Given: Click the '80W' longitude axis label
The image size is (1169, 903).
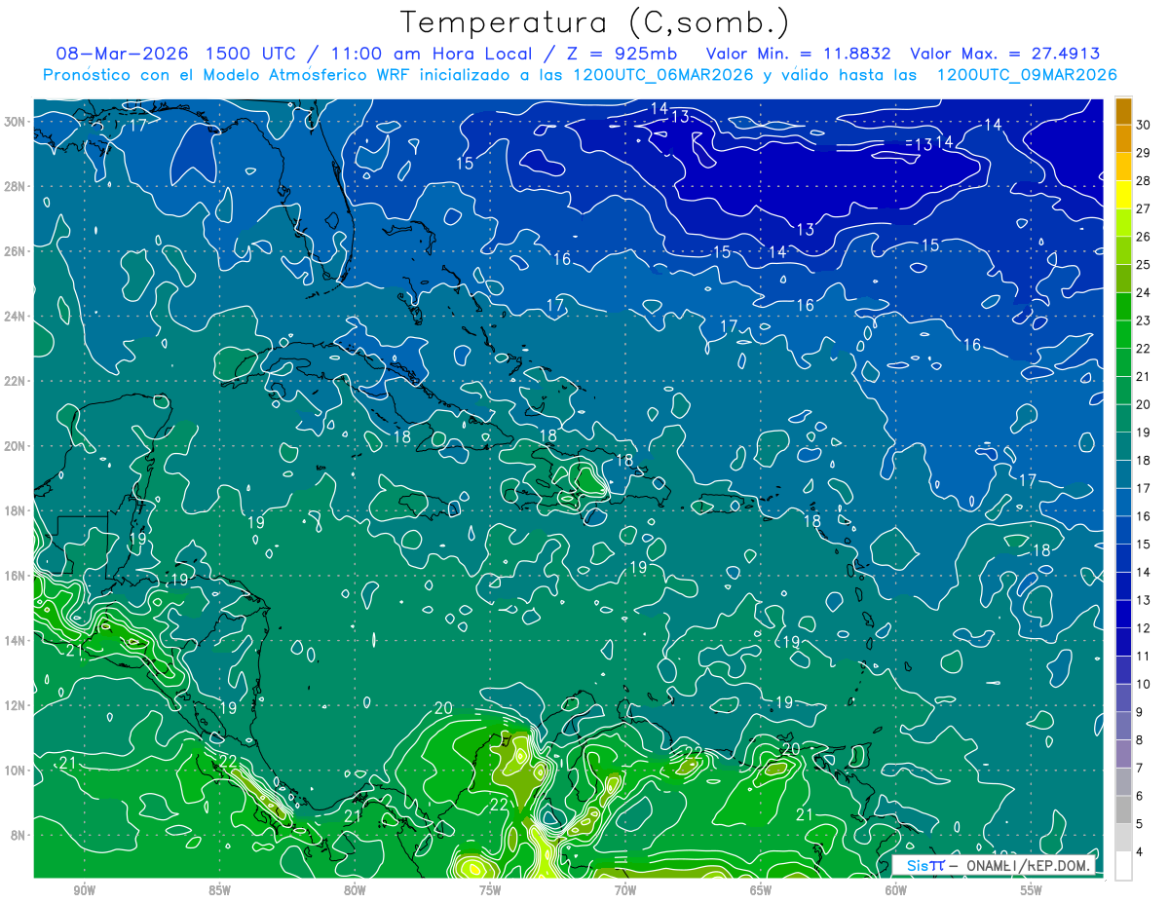Looking at the screenshot, I should [x=355, y=890].
